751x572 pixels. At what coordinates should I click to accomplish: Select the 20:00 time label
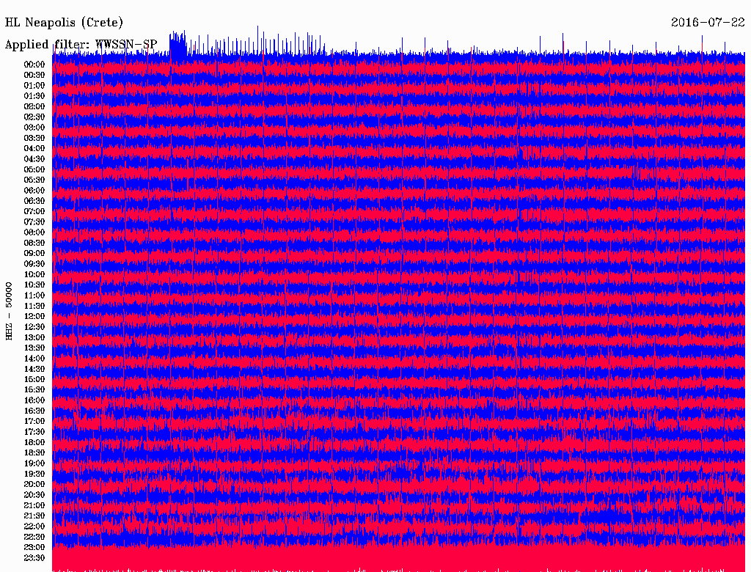coord(34,484)
